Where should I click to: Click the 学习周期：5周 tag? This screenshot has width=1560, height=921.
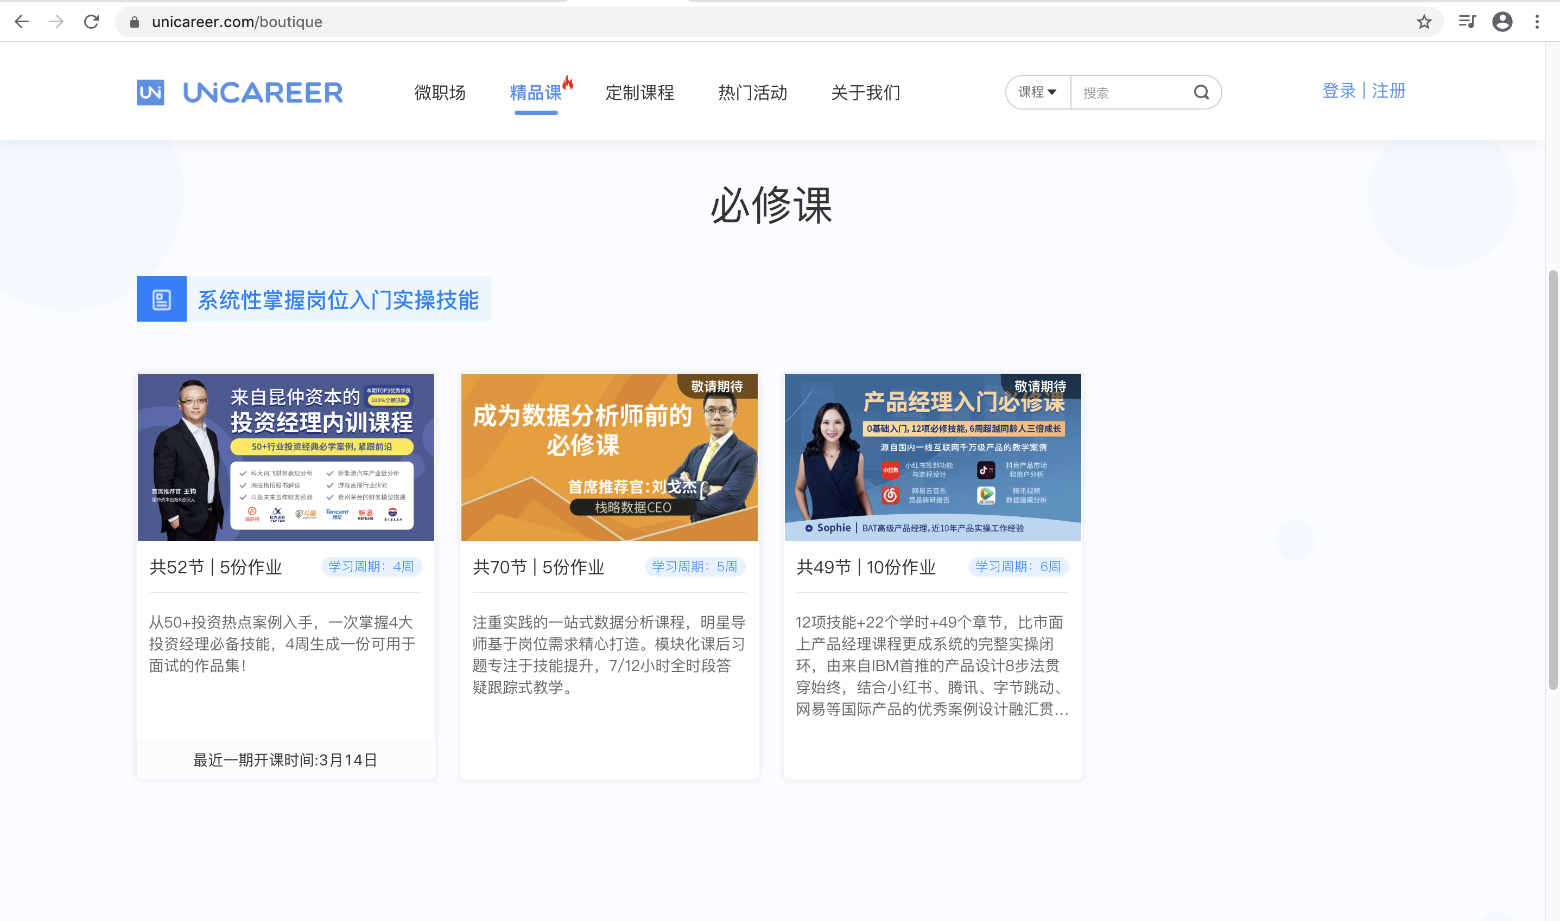[x=695, y=567]
